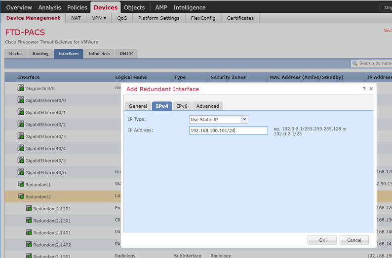Sort by Type column header
Viewport: 392px width, 258px height.
[x=180, y=77]
